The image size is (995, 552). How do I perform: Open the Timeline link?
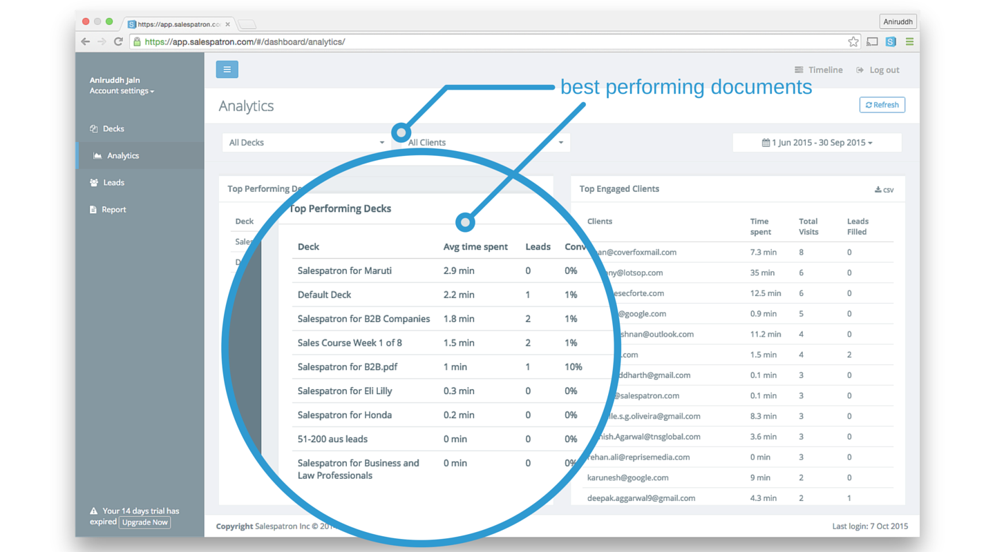pyautogui.click(x=819, y=70)
